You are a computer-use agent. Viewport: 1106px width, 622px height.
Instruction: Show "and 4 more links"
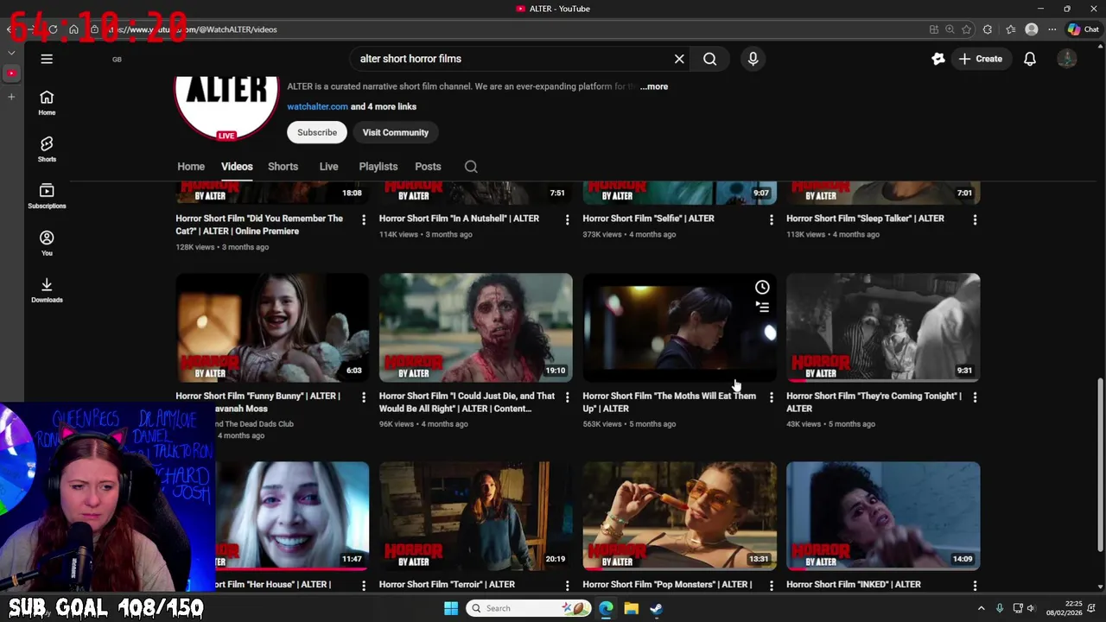point(384,106)
